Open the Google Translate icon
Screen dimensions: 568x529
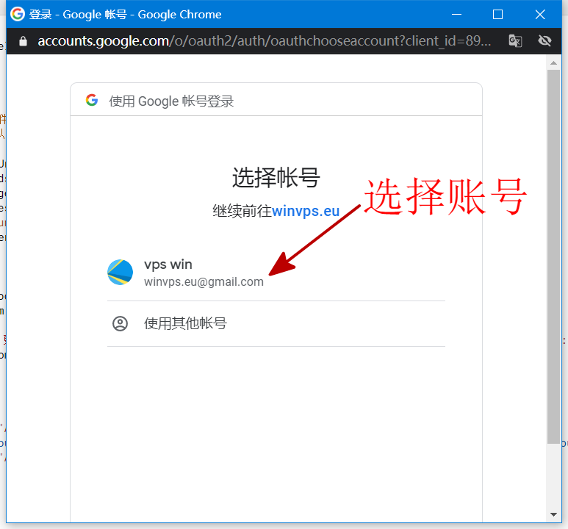(x=515, y=40)
